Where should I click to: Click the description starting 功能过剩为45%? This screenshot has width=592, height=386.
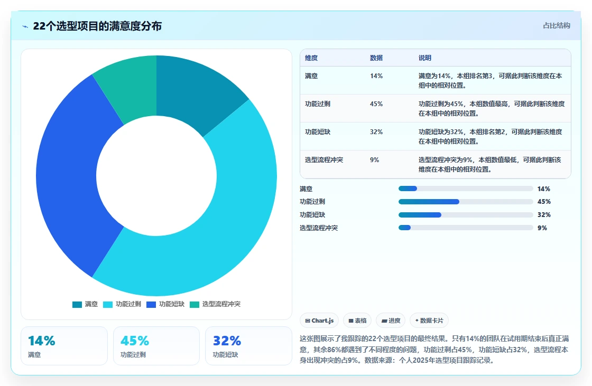[492, 108]
